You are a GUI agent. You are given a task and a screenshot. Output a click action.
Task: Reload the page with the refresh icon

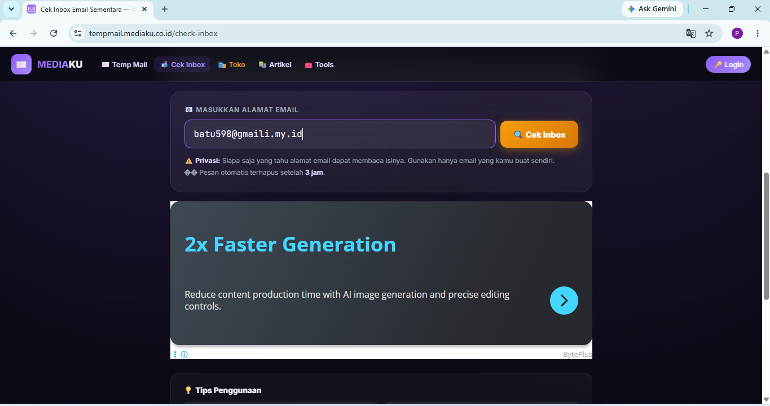(54, 33)
